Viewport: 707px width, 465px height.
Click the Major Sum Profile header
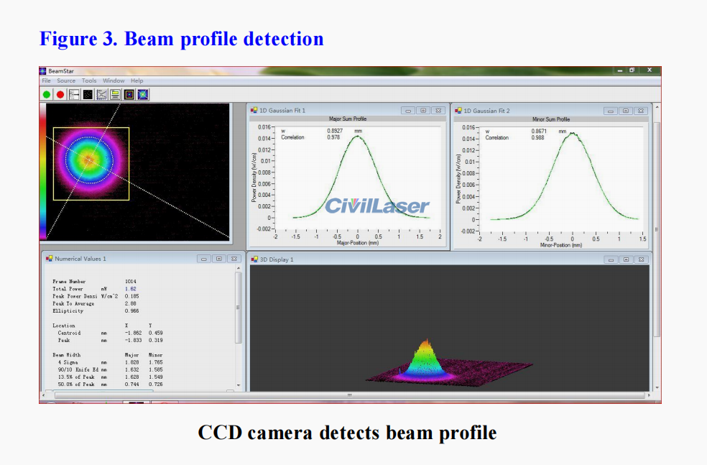tap(348, 119)
